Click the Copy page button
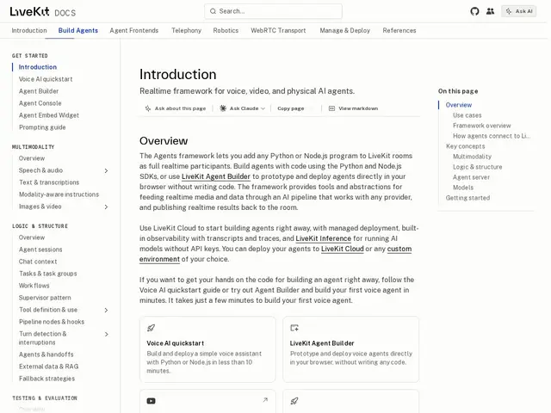Viewport: 551px width, 413px height. (291, 108)
